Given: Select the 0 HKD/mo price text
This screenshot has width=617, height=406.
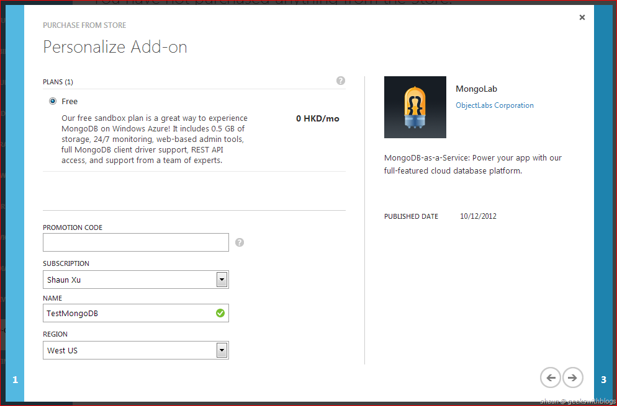Looking at the screenshot, I should point(318,118).
